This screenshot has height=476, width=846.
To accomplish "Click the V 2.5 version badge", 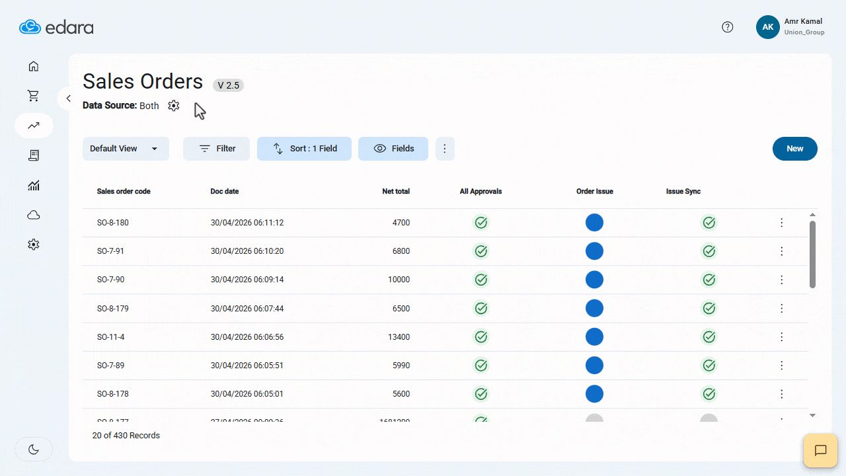I will coord(228,85).
